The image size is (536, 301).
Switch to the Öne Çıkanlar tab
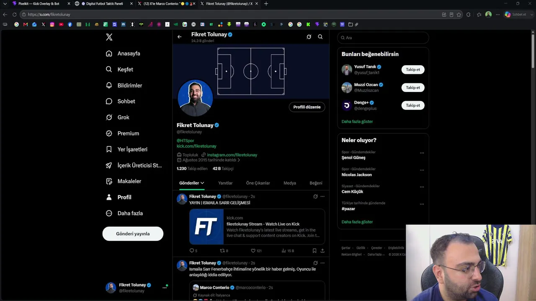click(x=258, y=183)
